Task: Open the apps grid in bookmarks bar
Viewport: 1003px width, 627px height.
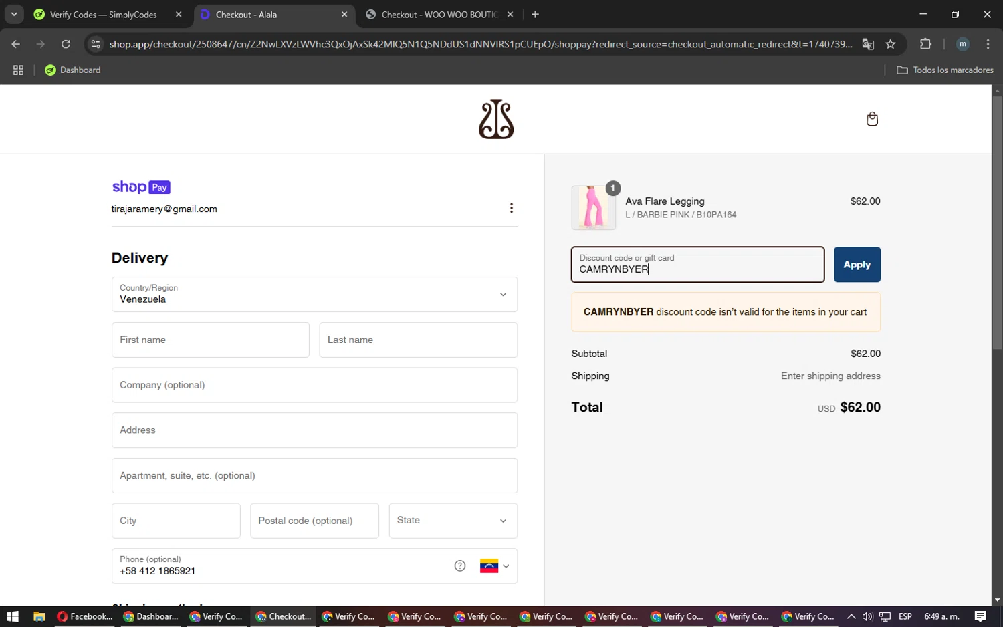Action: coord(19,70)
